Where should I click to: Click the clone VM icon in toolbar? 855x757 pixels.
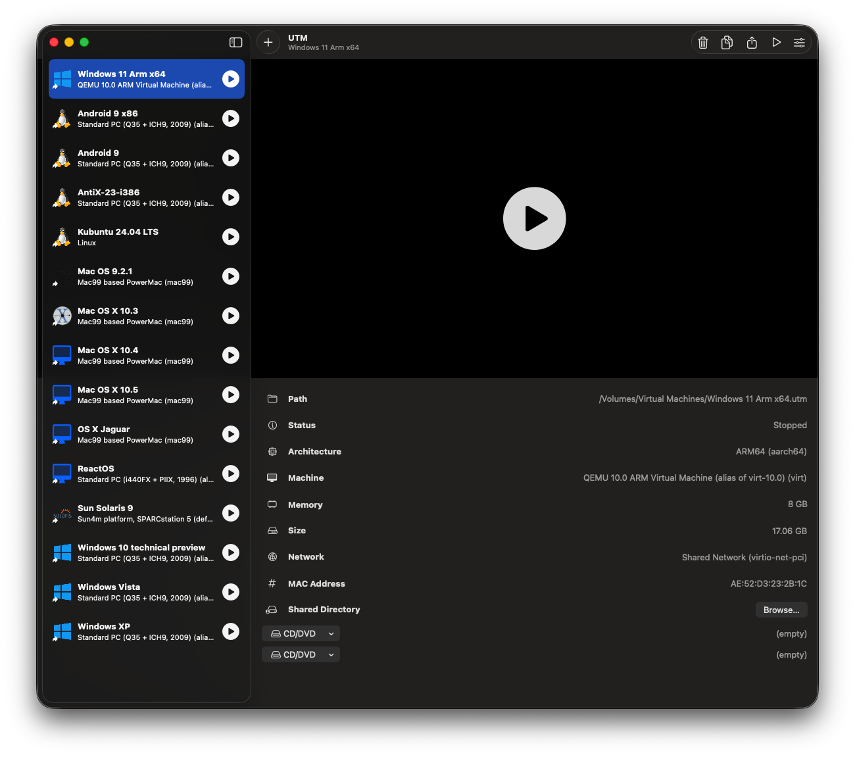[x=727, y=43]
